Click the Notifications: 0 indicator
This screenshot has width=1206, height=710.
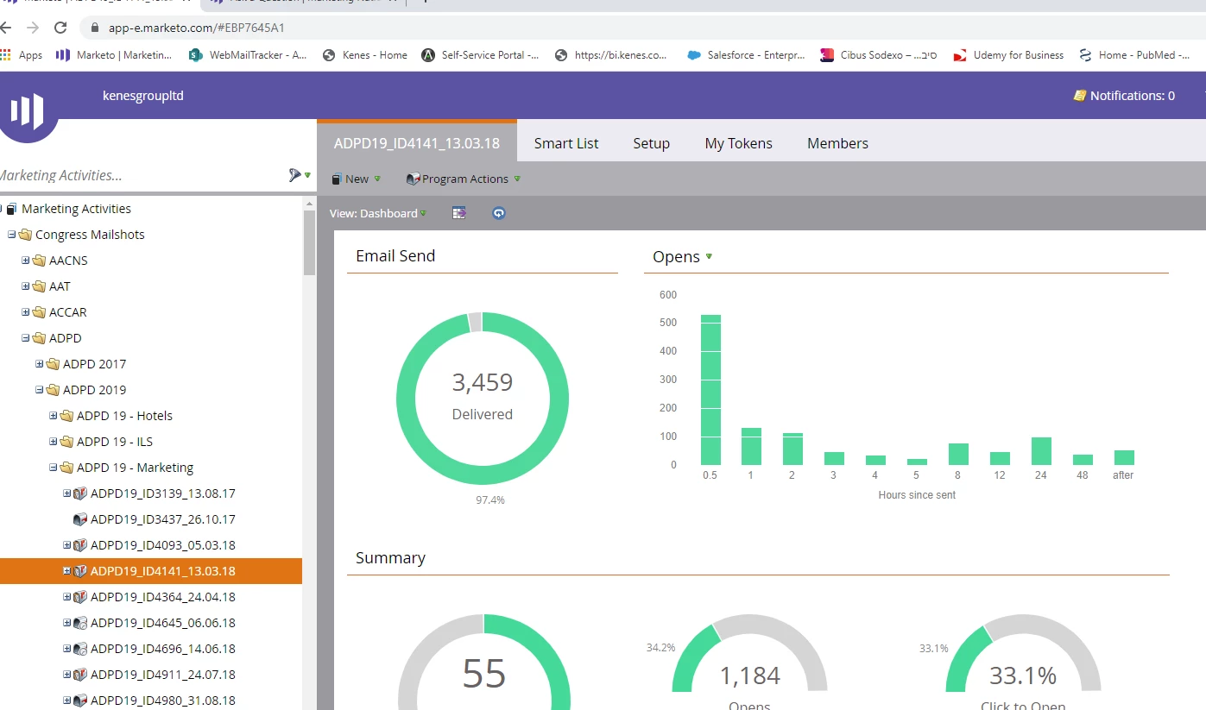point(1123,96)
